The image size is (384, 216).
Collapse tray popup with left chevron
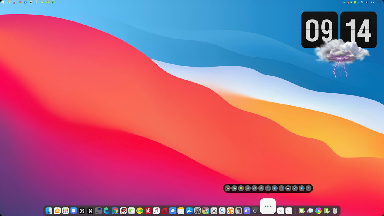pyautogui.click(x=308, y=188)
